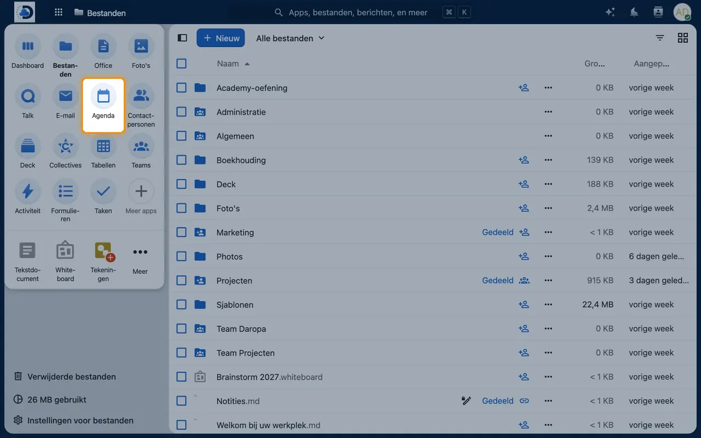The width and height of the screenshot is (701, 438).
Task: Open actions menu for Welkom bij uw werkplek.md
Action: (548, 425)
